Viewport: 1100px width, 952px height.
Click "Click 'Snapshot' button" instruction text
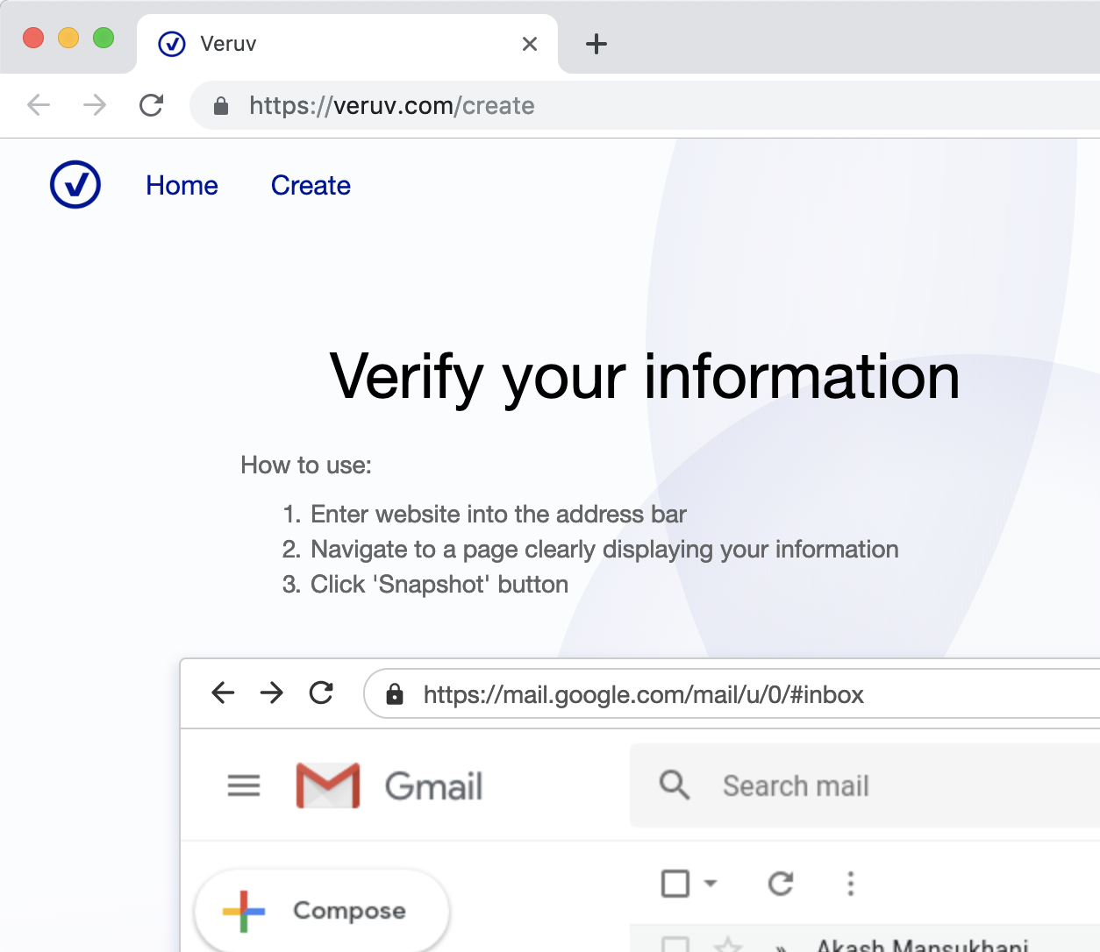(x=439, y=585)
